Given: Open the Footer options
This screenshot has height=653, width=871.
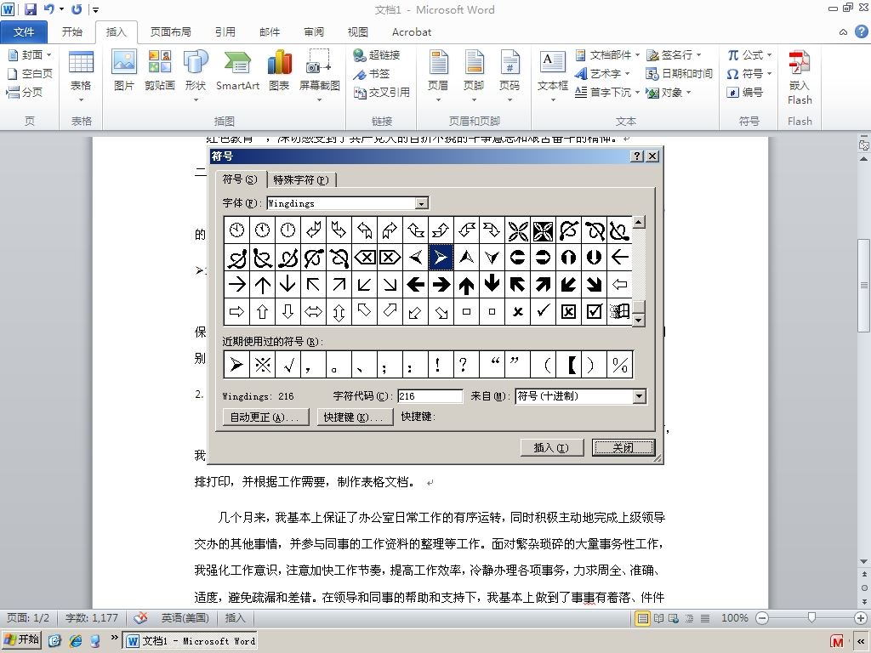Looking at the screenshot, I should pyautogui.click(x=474, y=75).
